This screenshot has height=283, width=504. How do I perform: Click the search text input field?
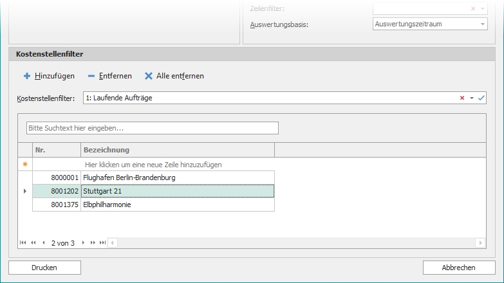(152, 128)
